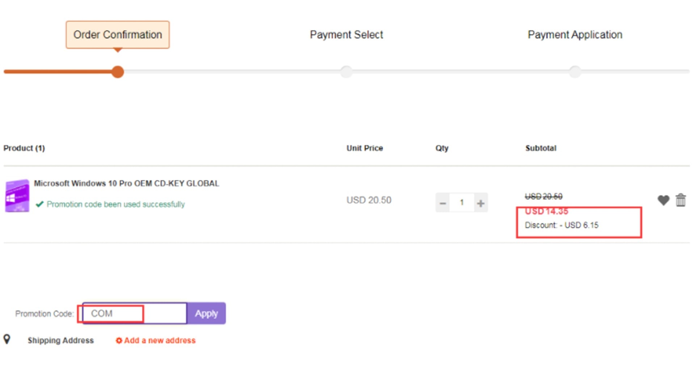Open the Microsoft Windows 10 Pro product title
This screenshot has width=695, height=391.
(x=126, y=184)
